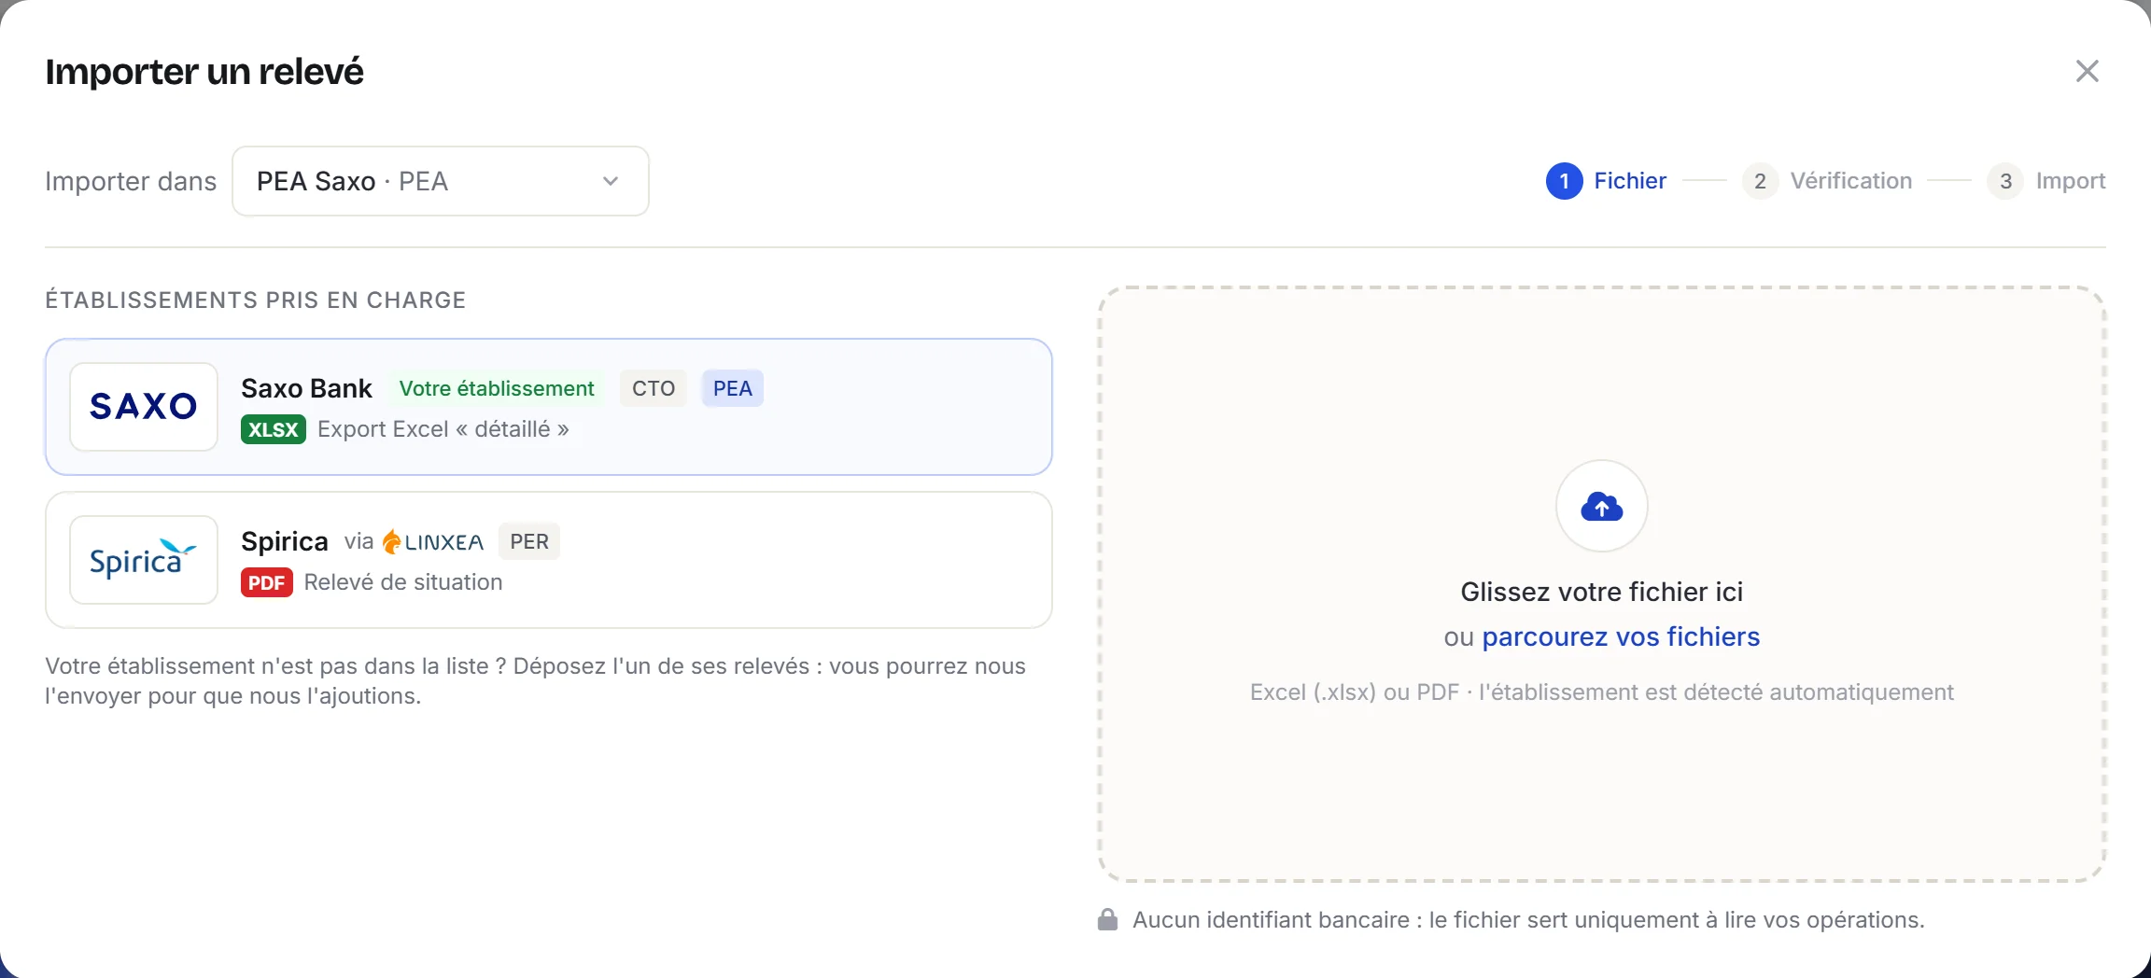Click the Spirica logo thumbnail
2151x978 pixels.
coord(144,560)
